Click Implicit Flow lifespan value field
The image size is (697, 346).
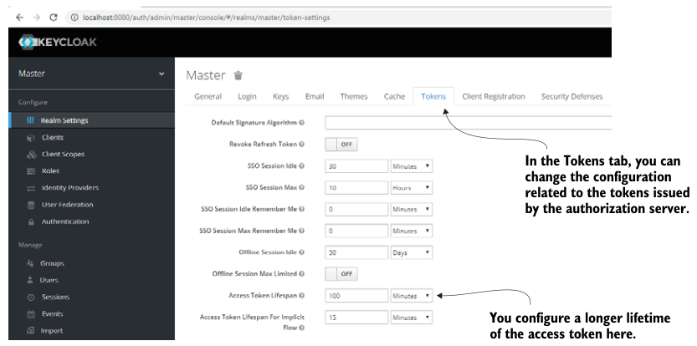click(x=356, y=318)
